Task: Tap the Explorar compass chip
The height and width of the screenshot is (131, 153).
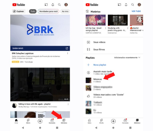Action: (x=19, y=11)
